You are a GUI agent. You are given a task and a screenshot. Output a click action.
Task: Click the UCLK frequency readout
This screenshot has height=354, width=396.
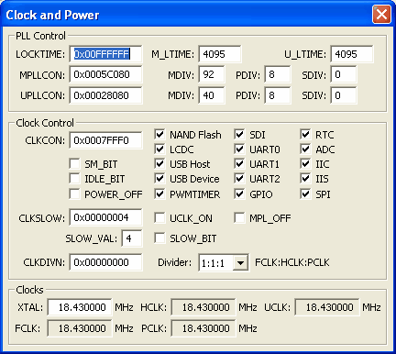click(327, 307)
